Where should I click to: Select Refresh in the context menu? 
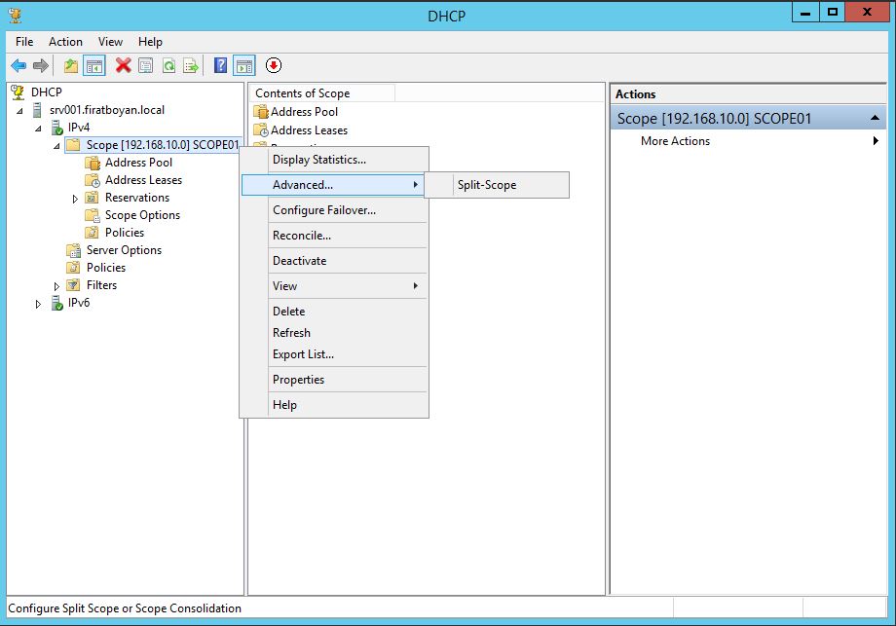tap(334, 332)
